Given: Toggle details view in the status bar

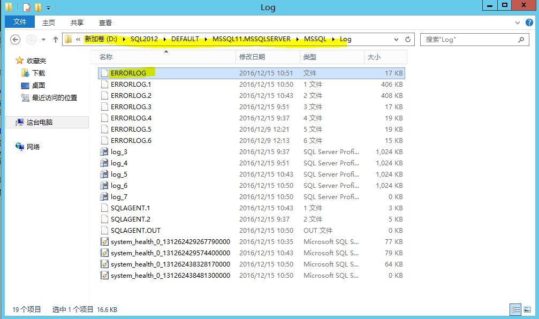Looking at the screenshot, I should pyautogui.click(x=515, y=309).
